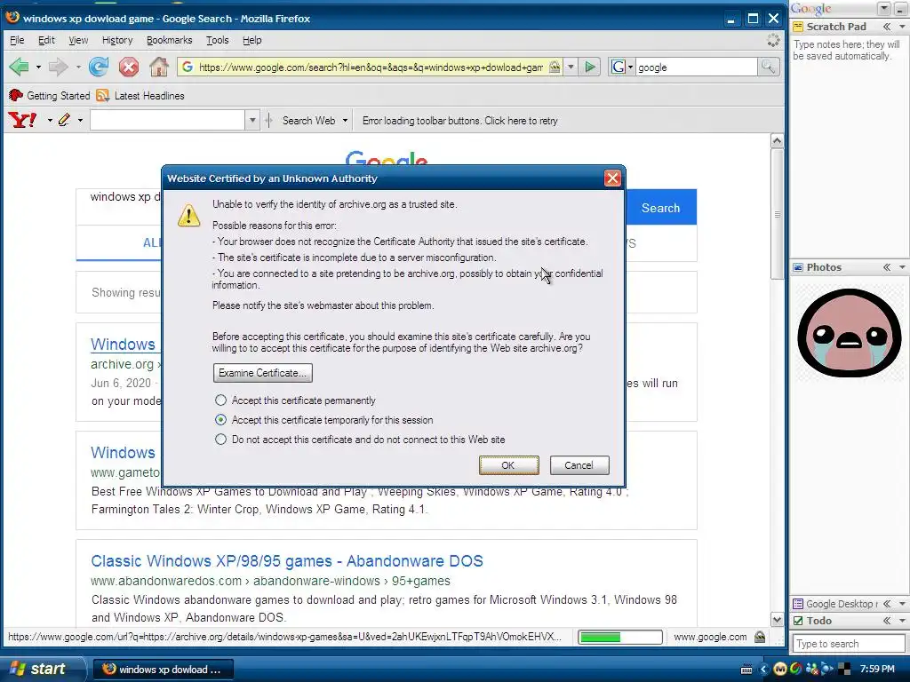Open the Google sidebar options dropdown

[884, 8]
